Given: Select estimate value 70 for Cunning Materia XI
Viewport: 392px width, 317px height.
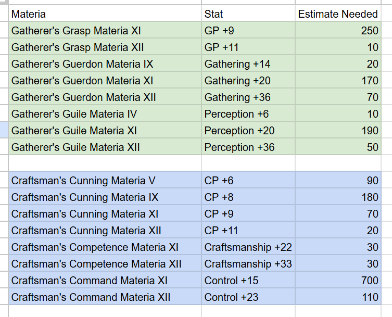Looking at the screenshot, I should [x=338, y=213].
